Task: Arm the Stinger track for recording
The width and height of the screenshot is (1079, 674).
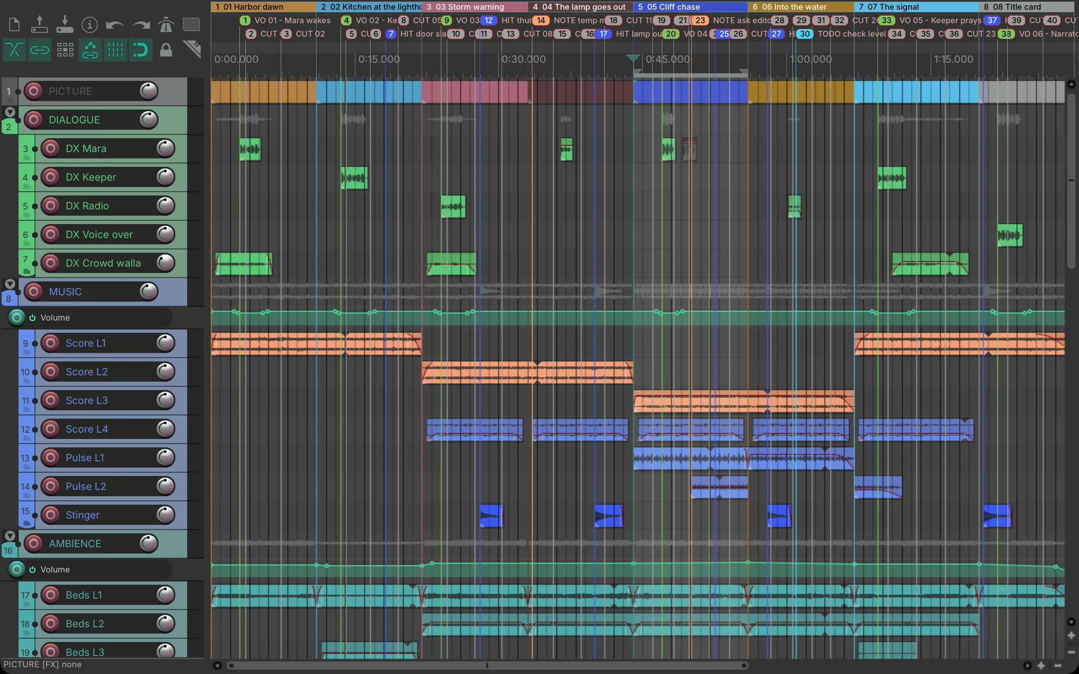Action: click(51, 515)
